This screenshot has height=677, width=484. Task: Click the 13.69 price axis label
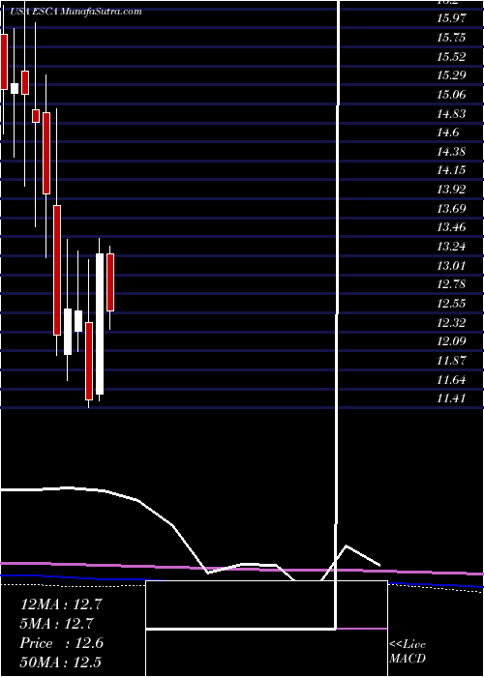[x=451, y=209]
